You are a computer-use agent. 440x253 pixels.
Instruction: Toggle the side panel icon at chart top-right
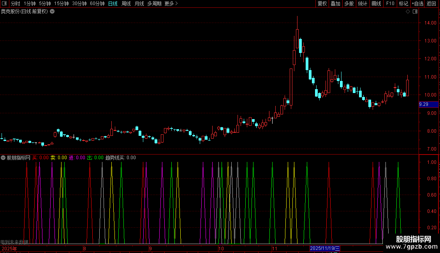[415, 12]
